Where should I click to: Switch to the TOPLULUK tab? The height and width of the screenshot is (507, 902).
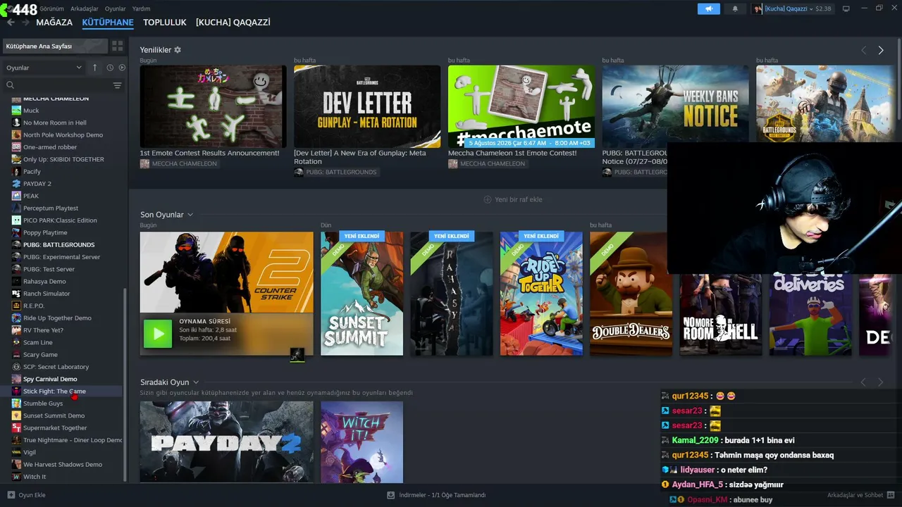click(x=165, y=23)
